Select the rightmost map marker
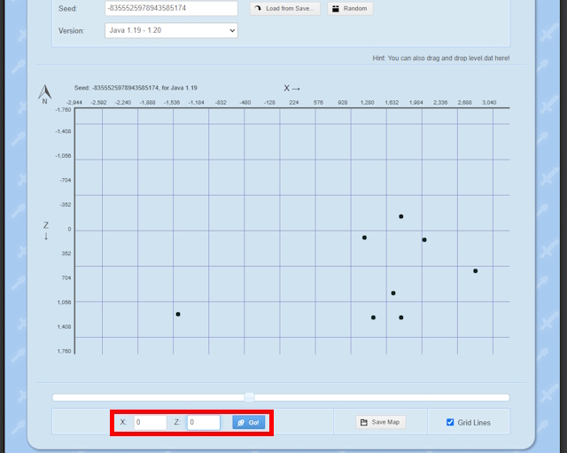 pos(475,270)
